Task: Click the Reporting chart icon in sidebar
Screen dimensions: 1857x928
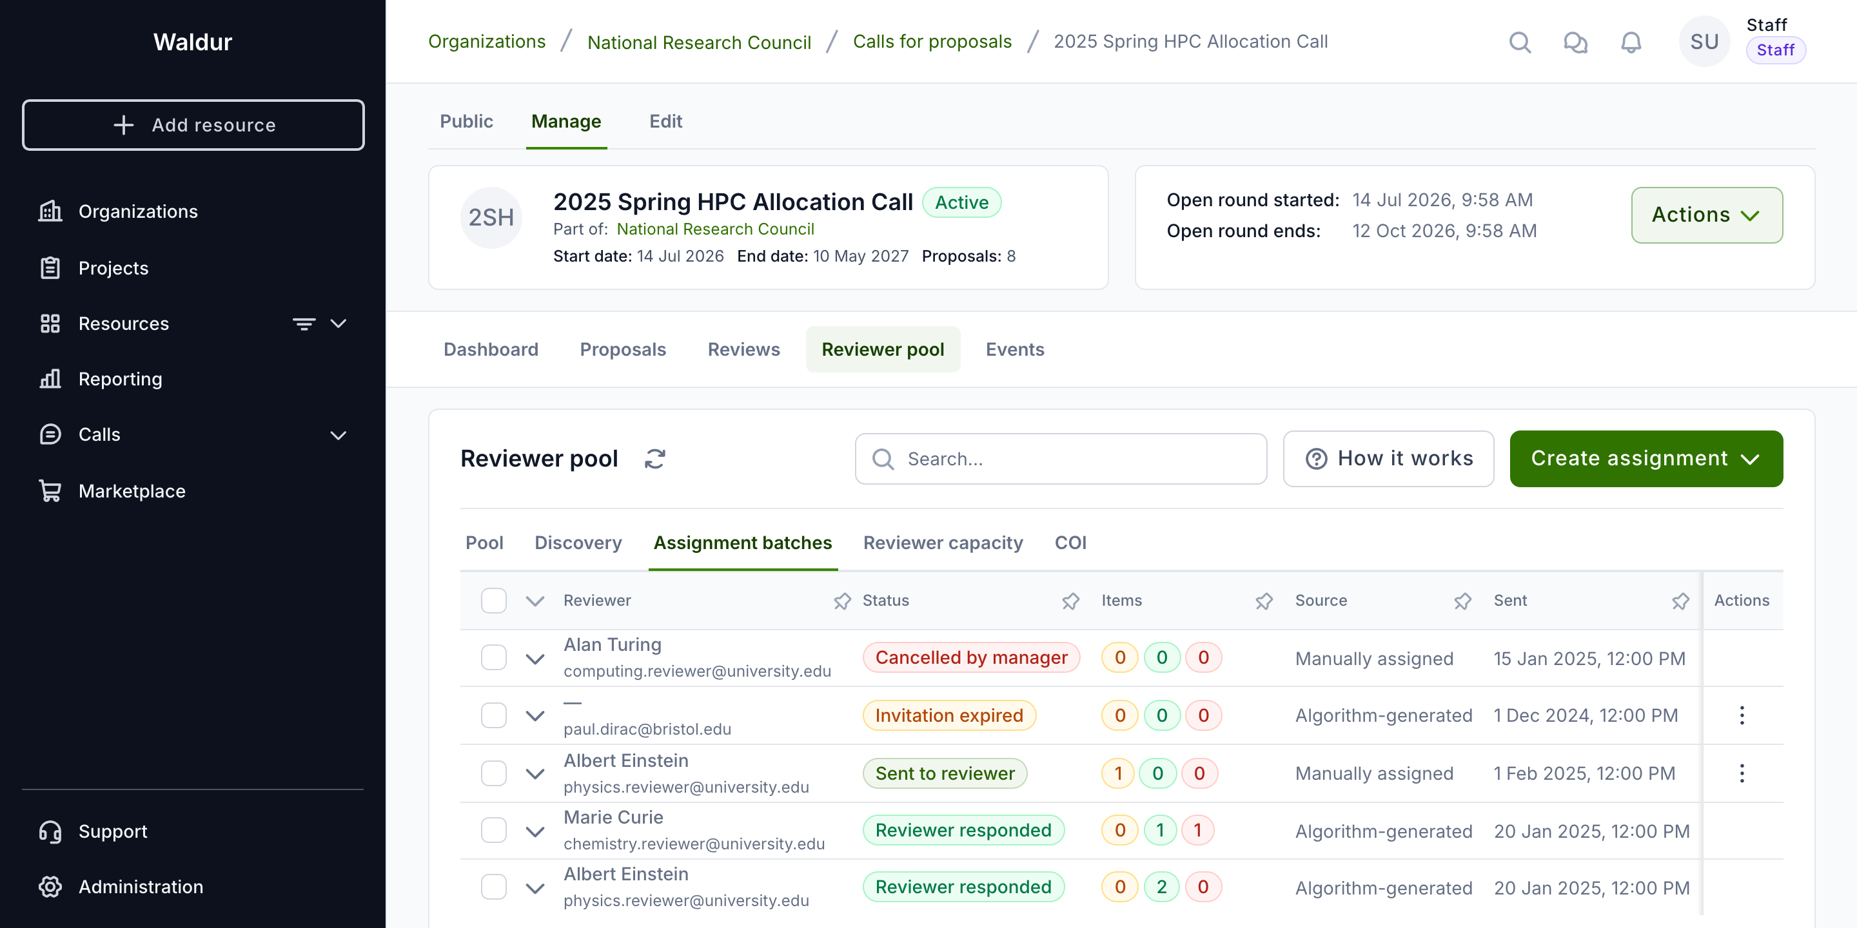Action: click(x=50, y=379)
